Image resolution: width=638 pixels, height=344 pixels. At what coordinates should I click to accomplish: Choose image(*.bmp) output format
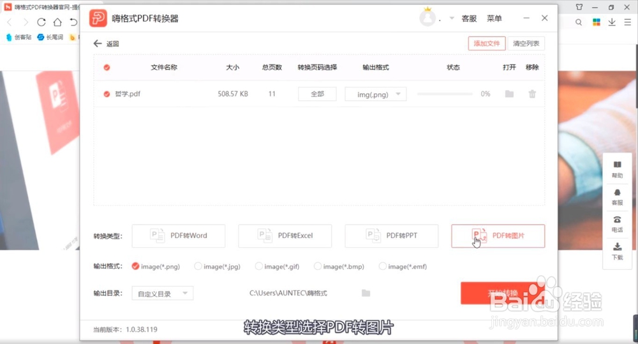pyautogui.click(x=317, y=266)
